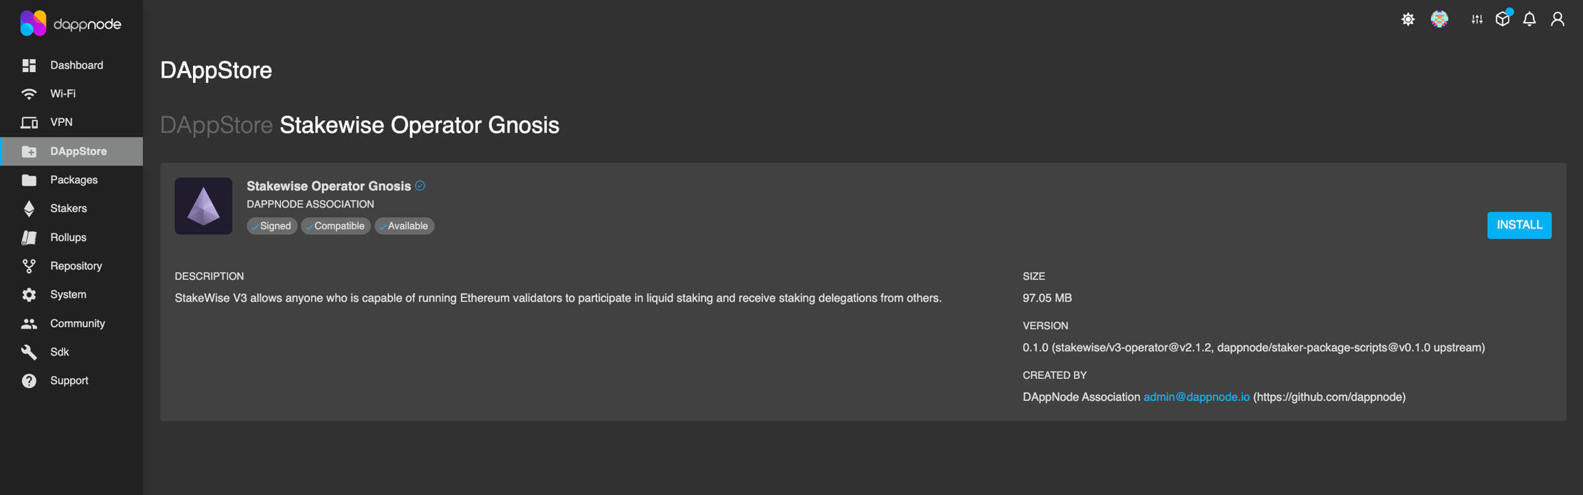Viewport: 1583px width, 495px height.
Task: Click the verified badge beside package name
Action: [x=420, y=186]
